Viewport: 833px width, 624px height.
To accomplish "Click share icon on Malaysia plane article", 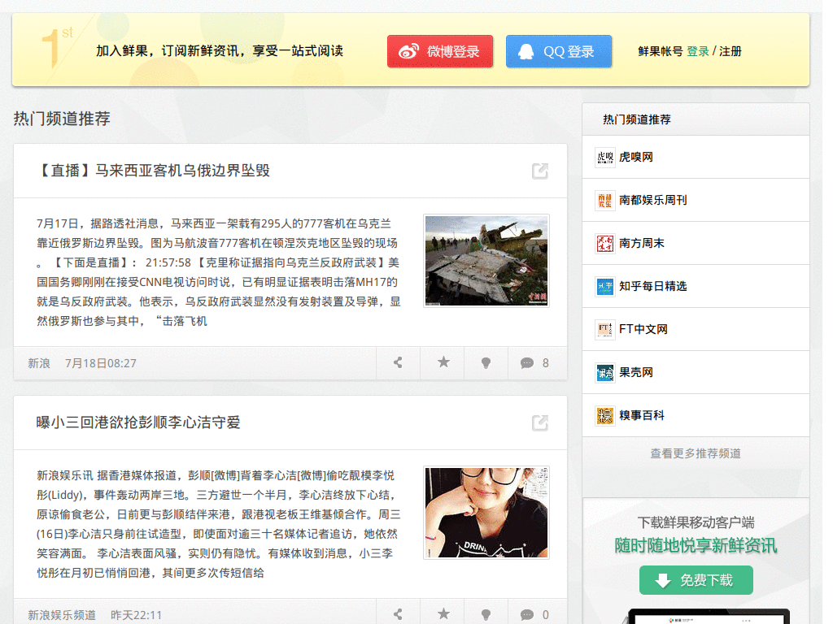I will click(398, 363).
